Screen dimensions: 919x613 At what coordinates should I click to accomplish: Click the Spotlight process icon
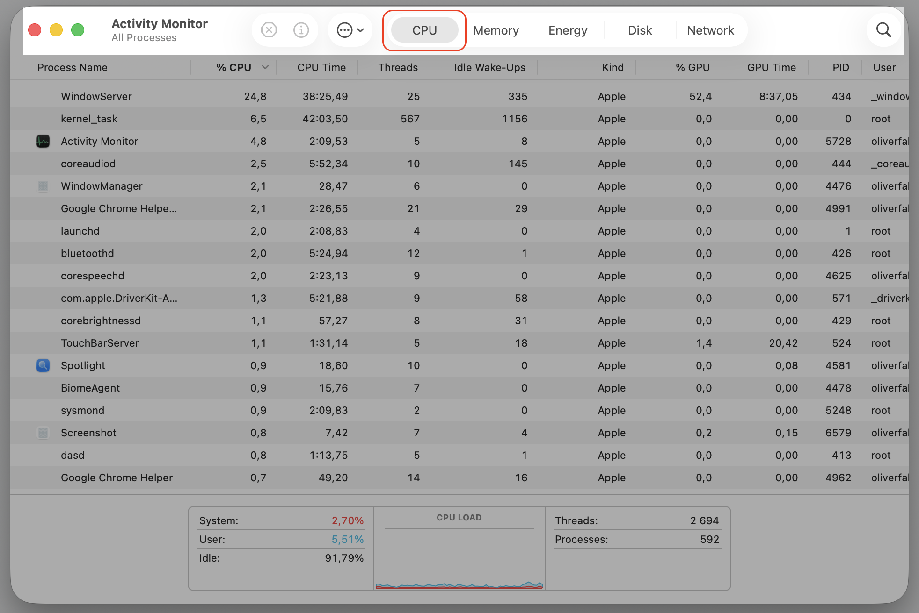43,365
